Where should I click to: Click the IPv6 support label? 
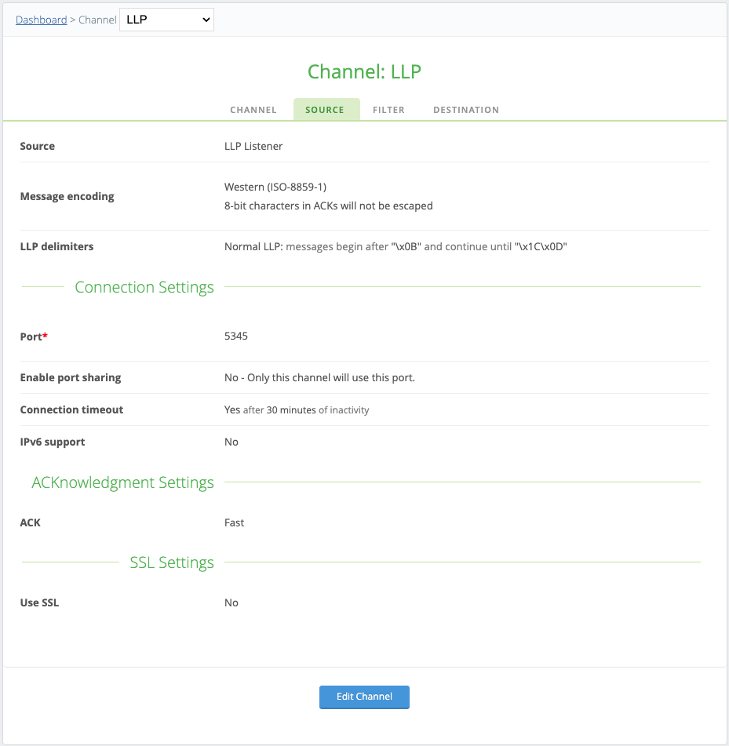coord(53,442)
